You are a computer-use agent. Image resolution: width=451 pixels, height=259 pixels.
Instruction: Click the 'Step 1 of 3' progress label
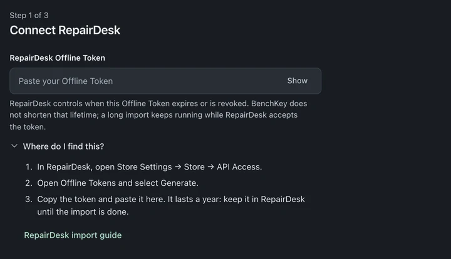tap(29, 15)
